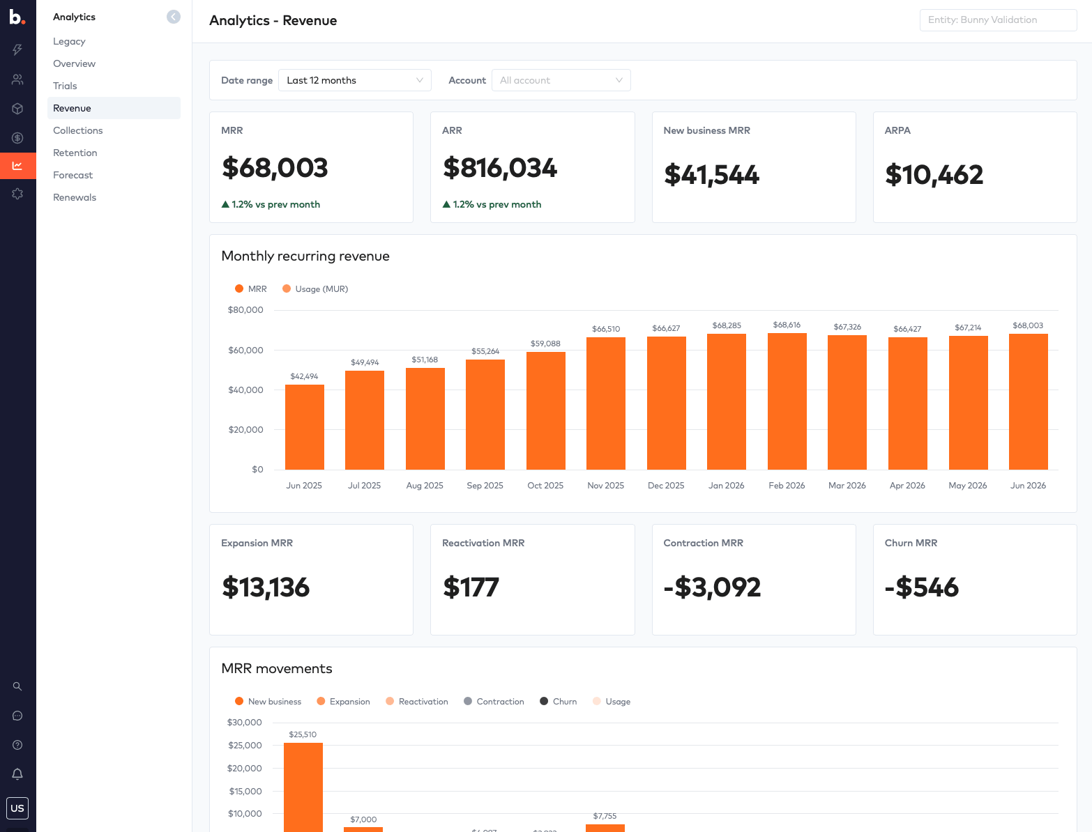Go to Legacy analytics
Screen dimensions: 1092x832
[69, 41]
